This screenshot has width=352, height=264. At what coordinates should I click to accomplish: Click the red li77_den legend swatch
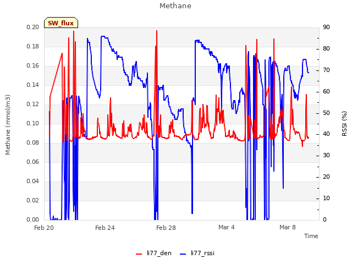[139, 254]
